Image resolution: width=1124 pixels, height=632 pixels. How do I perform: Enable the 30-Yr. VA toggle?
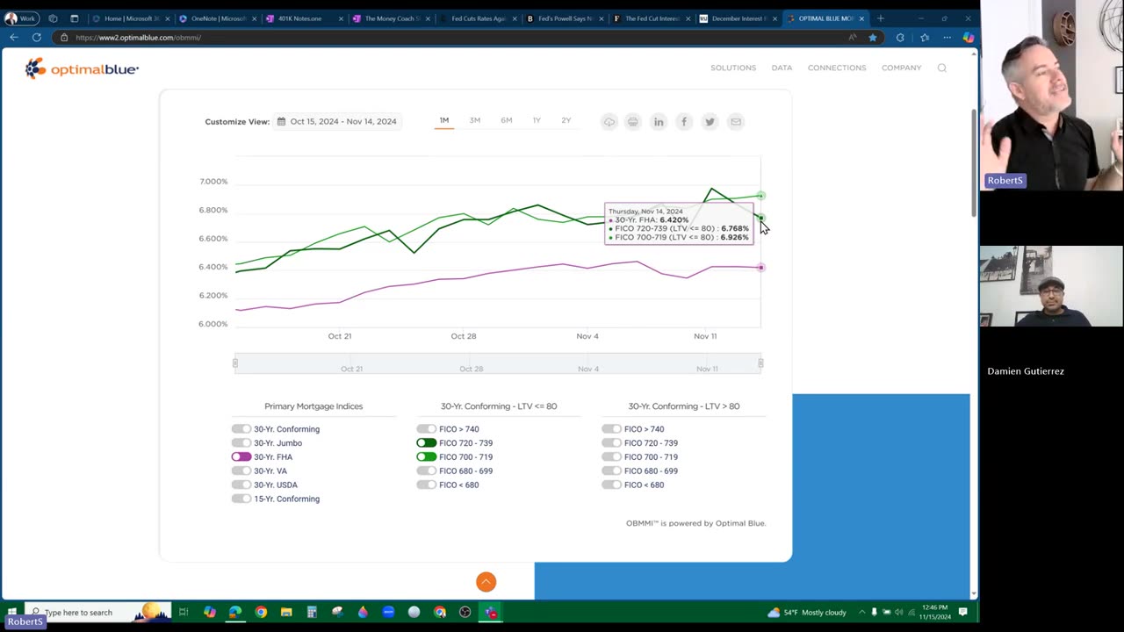[x=241, y=471]
